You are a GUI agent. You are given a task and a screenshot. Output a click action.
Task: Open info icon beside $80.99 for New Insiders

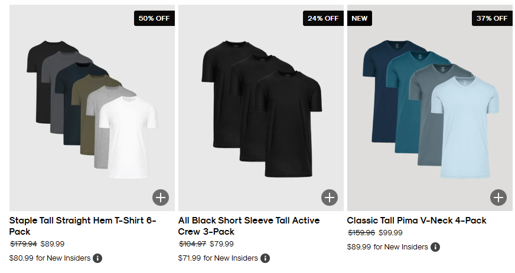coord(98,258)
